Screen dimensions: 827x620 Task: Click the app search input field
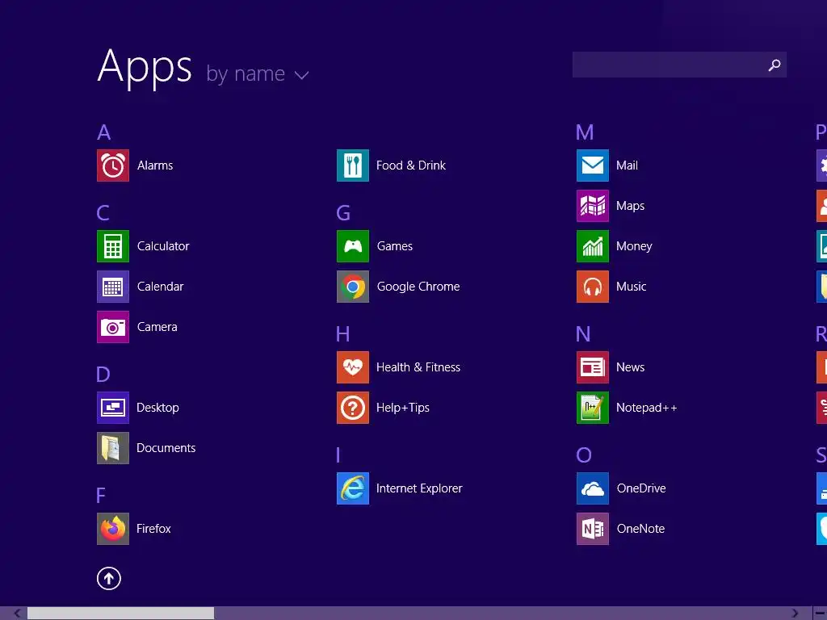(679, 65)
